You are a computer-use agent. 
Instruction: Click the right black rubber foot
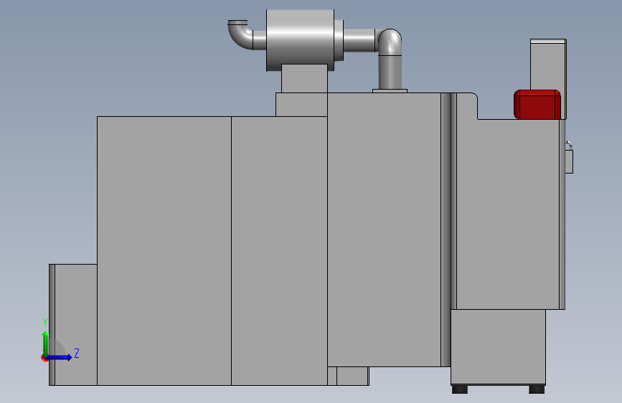[x=537, y=389]
